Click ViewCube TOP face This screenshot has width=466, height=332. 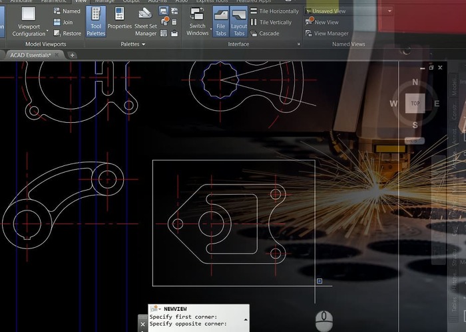pyautogui.click(x=415, y=103)
